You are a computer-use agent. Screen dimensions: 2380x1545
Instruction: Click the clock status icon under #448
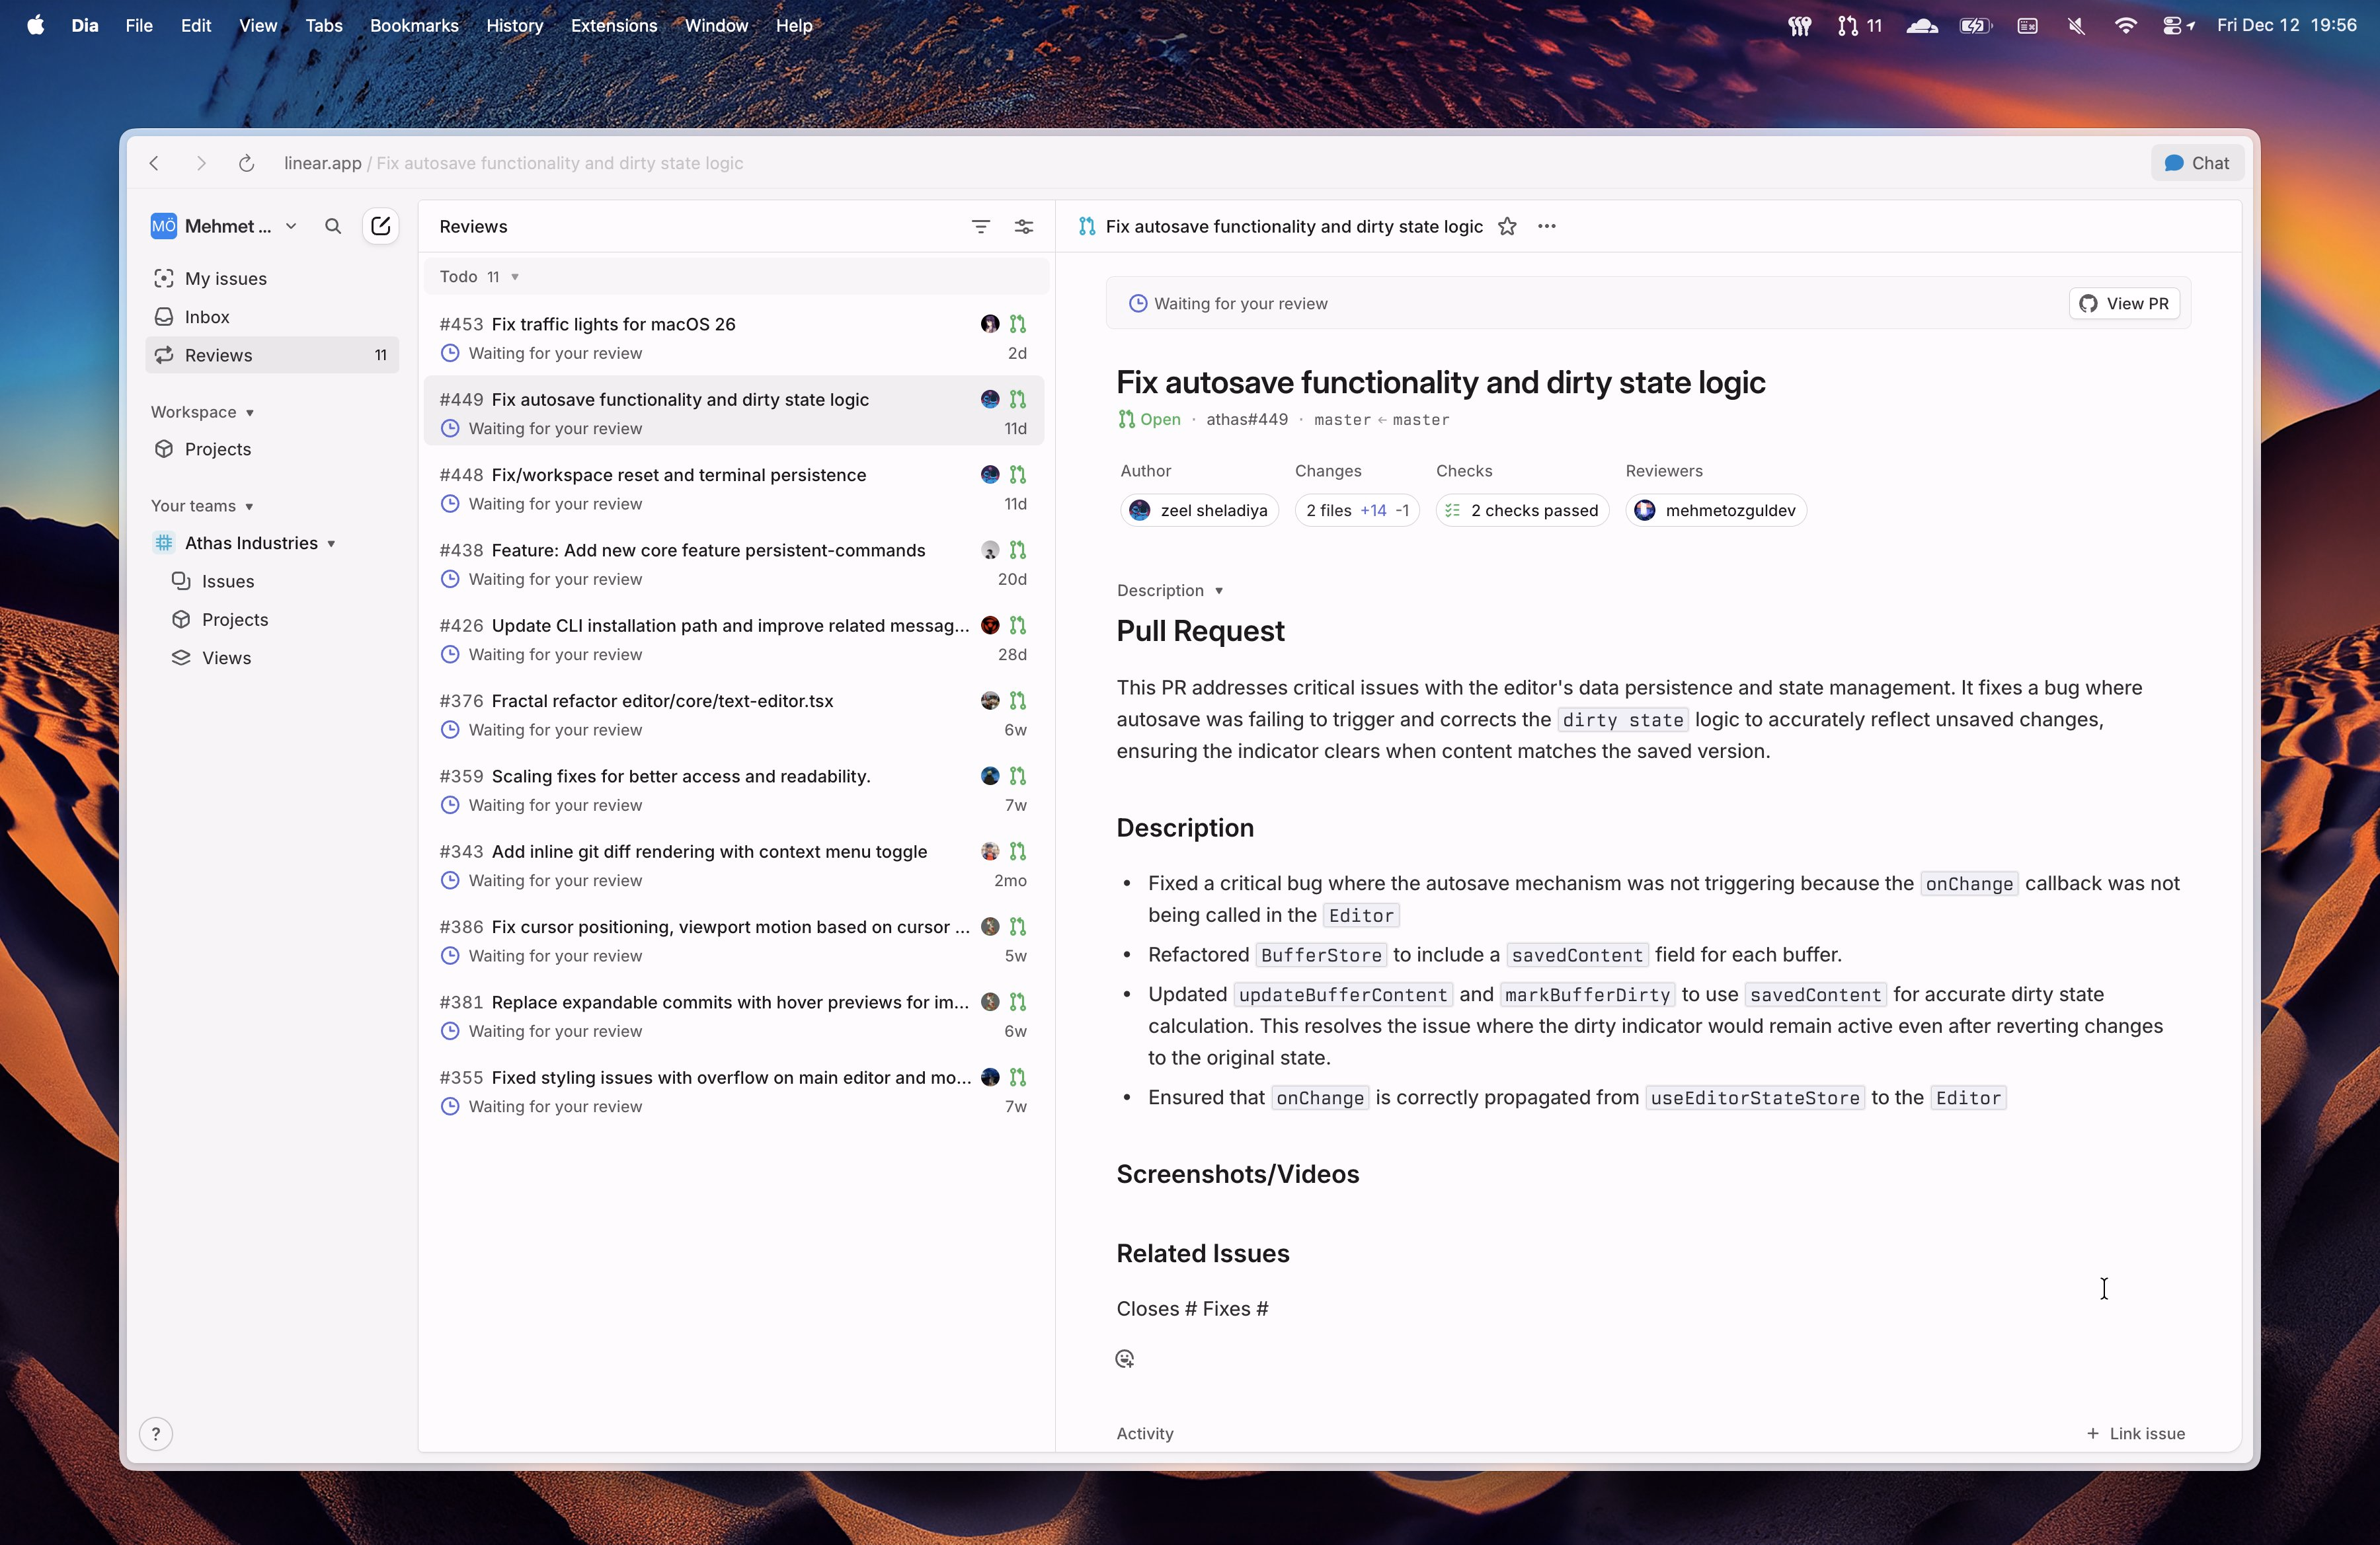tap(450, 504)
